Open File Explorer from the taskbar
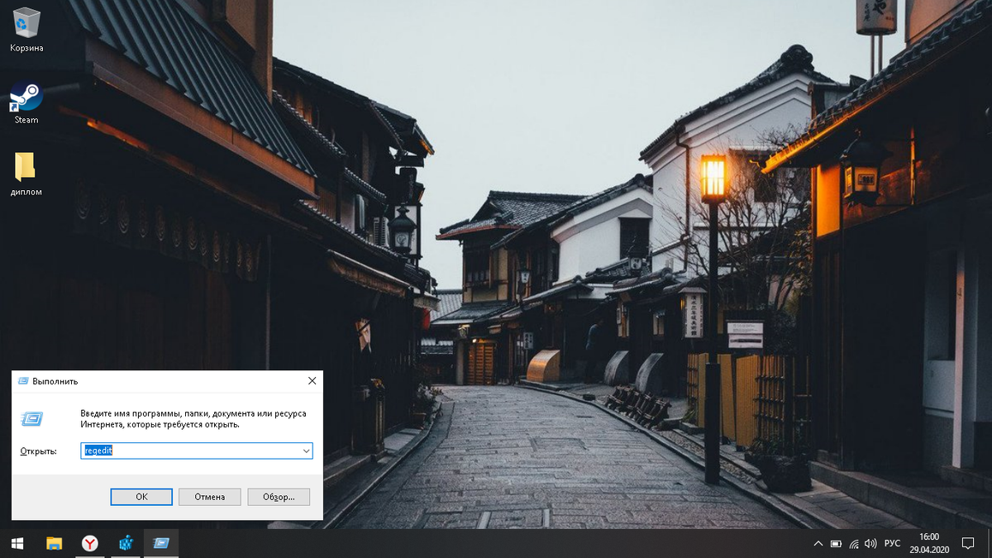 (54, 543)
